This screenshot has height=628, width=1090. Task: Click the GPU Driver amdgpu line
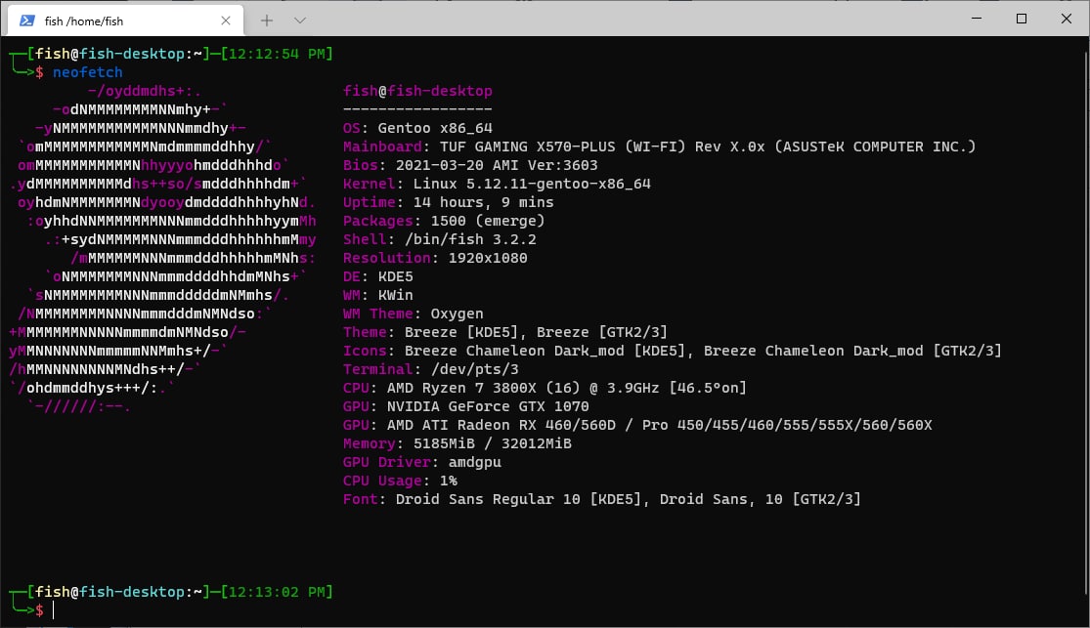click(422, 462)
